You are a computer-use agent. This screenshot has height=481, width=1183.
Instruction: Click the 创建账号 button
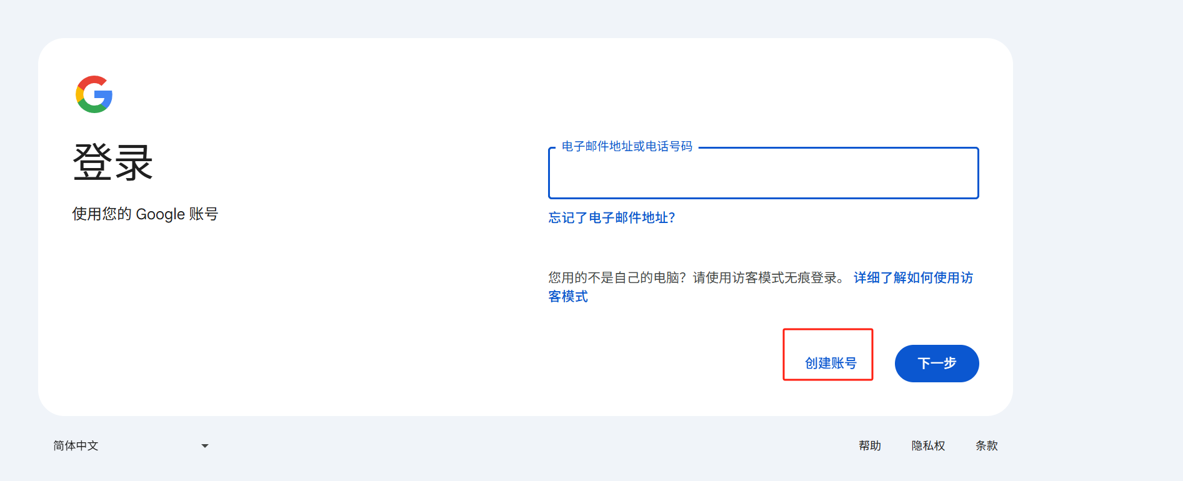click(830, 363)
